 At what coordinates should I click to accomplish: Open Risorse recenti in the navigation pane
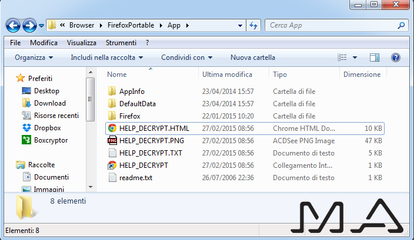coord(56,116)
